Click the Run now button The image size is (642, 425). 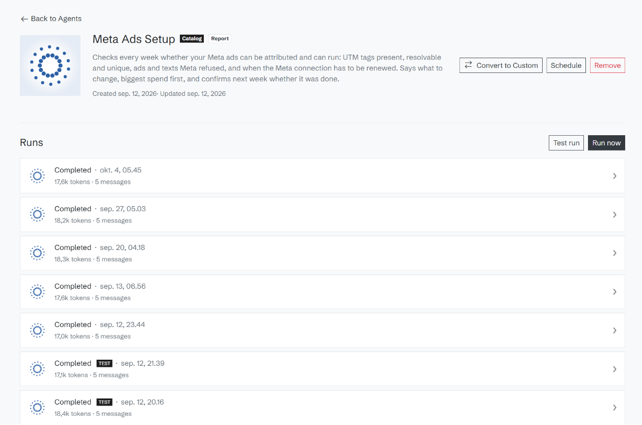point(606,143)
